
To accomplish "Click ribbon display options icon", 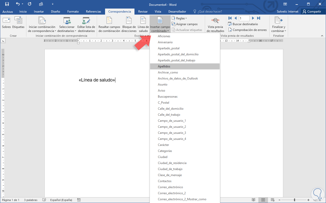I will pyautogui.click(x=285, y=4).
